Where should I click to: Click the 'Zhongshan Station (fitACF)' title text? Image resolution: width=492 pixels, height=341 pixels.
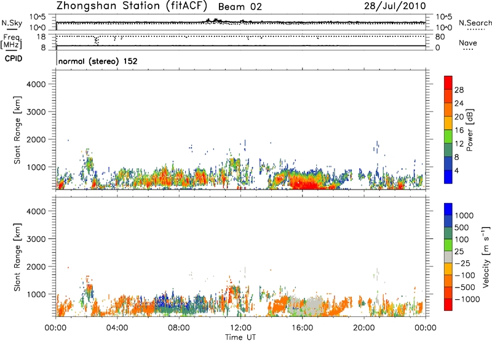pos(132,6)
